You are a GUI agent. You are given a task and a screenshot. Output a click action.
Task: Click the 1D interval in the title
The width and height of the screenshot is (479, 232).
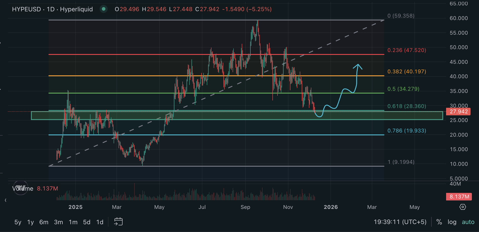[x=50, y=9]
